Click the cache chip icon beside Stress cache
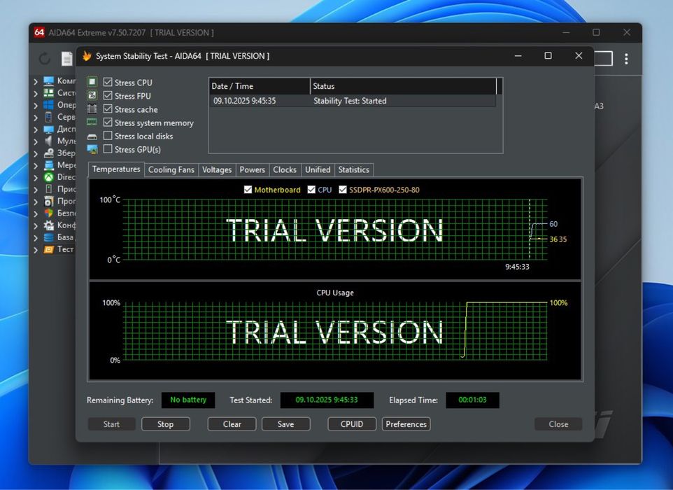This screenshot has width=673, height=490. [92, 108]
